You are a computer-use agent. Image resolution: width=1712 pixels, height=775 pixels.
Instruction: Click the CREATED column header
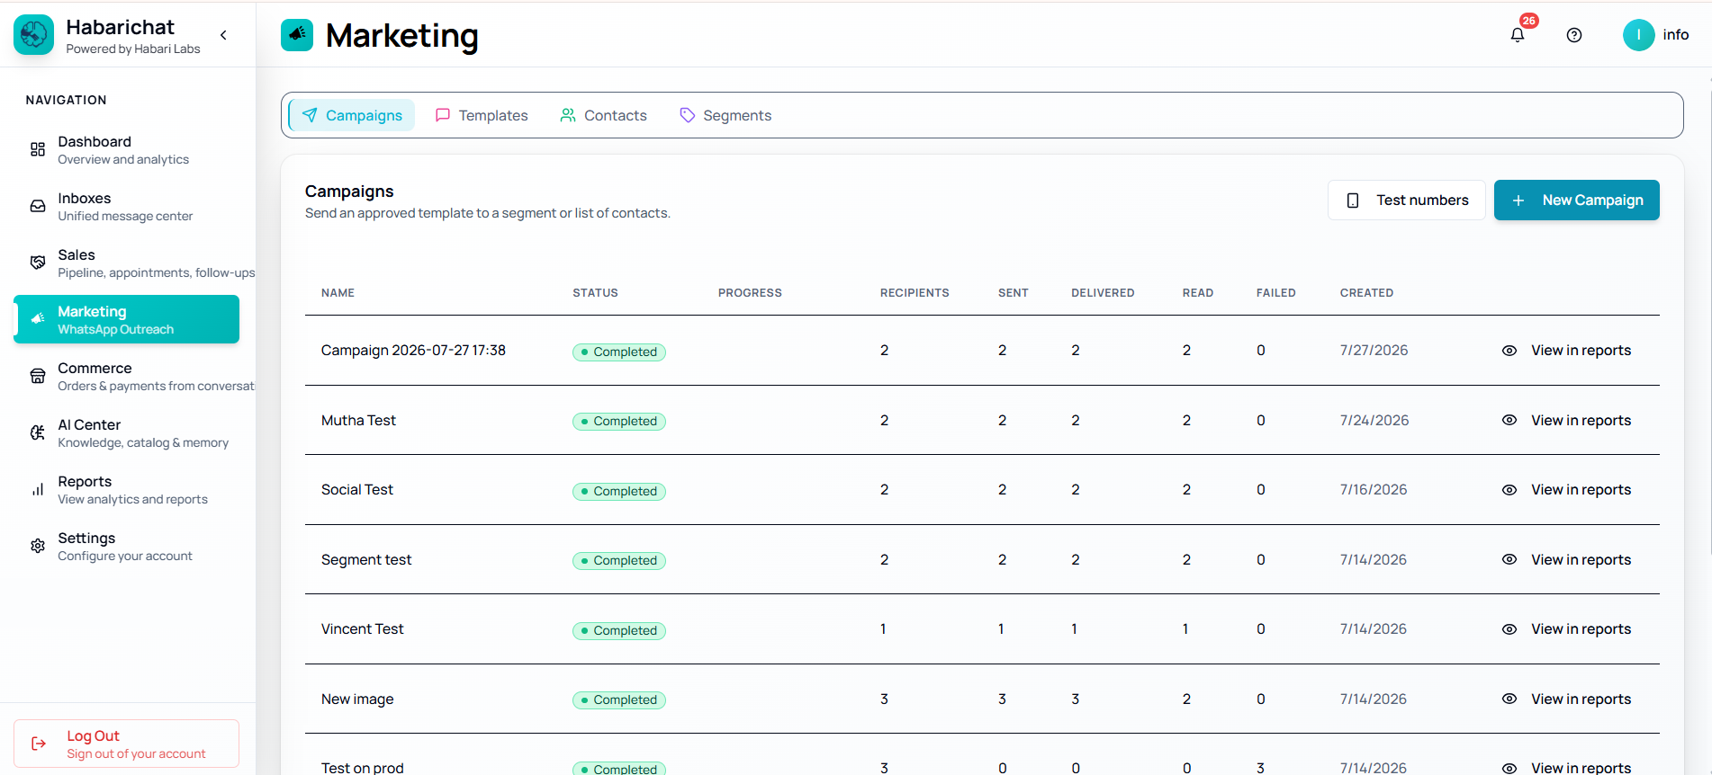pyautogui.click(x=1366, y=293)
